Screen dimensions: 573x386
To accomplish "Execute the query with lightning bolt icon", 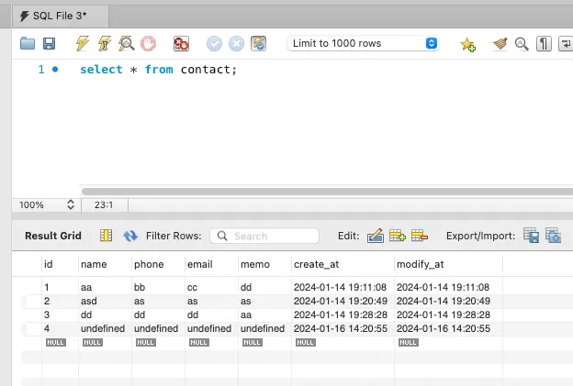I will click(x=83, y=43).
